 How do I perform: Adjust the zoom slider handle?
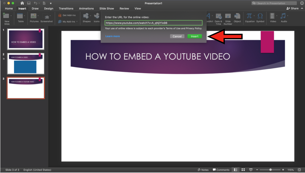(270, 170)
